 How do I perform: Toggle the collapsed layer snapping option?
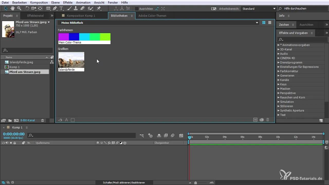point(163,8)
